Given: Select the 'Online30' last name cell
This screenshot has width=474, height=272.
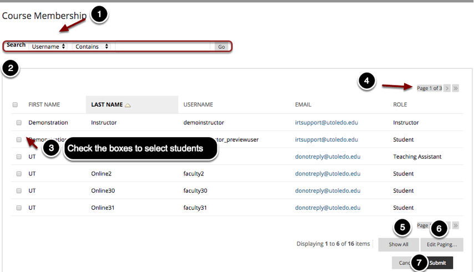Looking at the screenshot, I should [x=103, y=190].
